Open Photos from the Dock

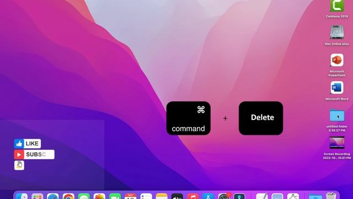[x=99, y=196]
